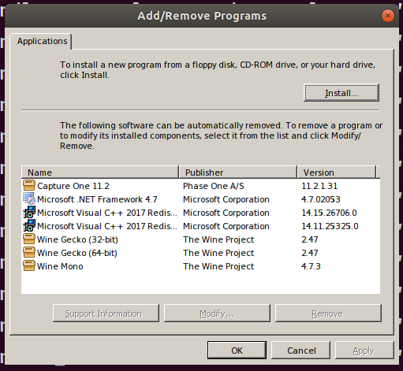The image size is (403, 371).
Task: Click The Wine Project publisher for Wine Mono
Action: click(218, 266)
